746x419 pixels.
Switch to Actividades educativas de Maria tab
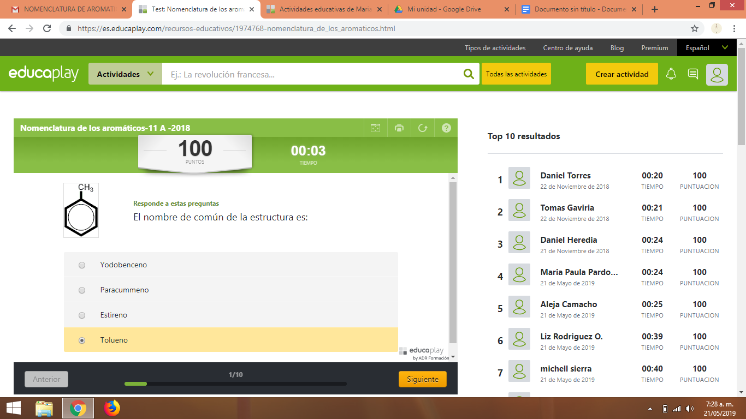coord(324,9)
